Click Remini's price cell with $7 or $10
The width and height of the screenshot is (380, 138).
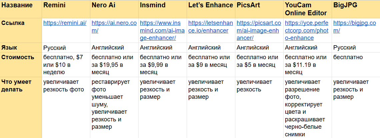point(65,65)
